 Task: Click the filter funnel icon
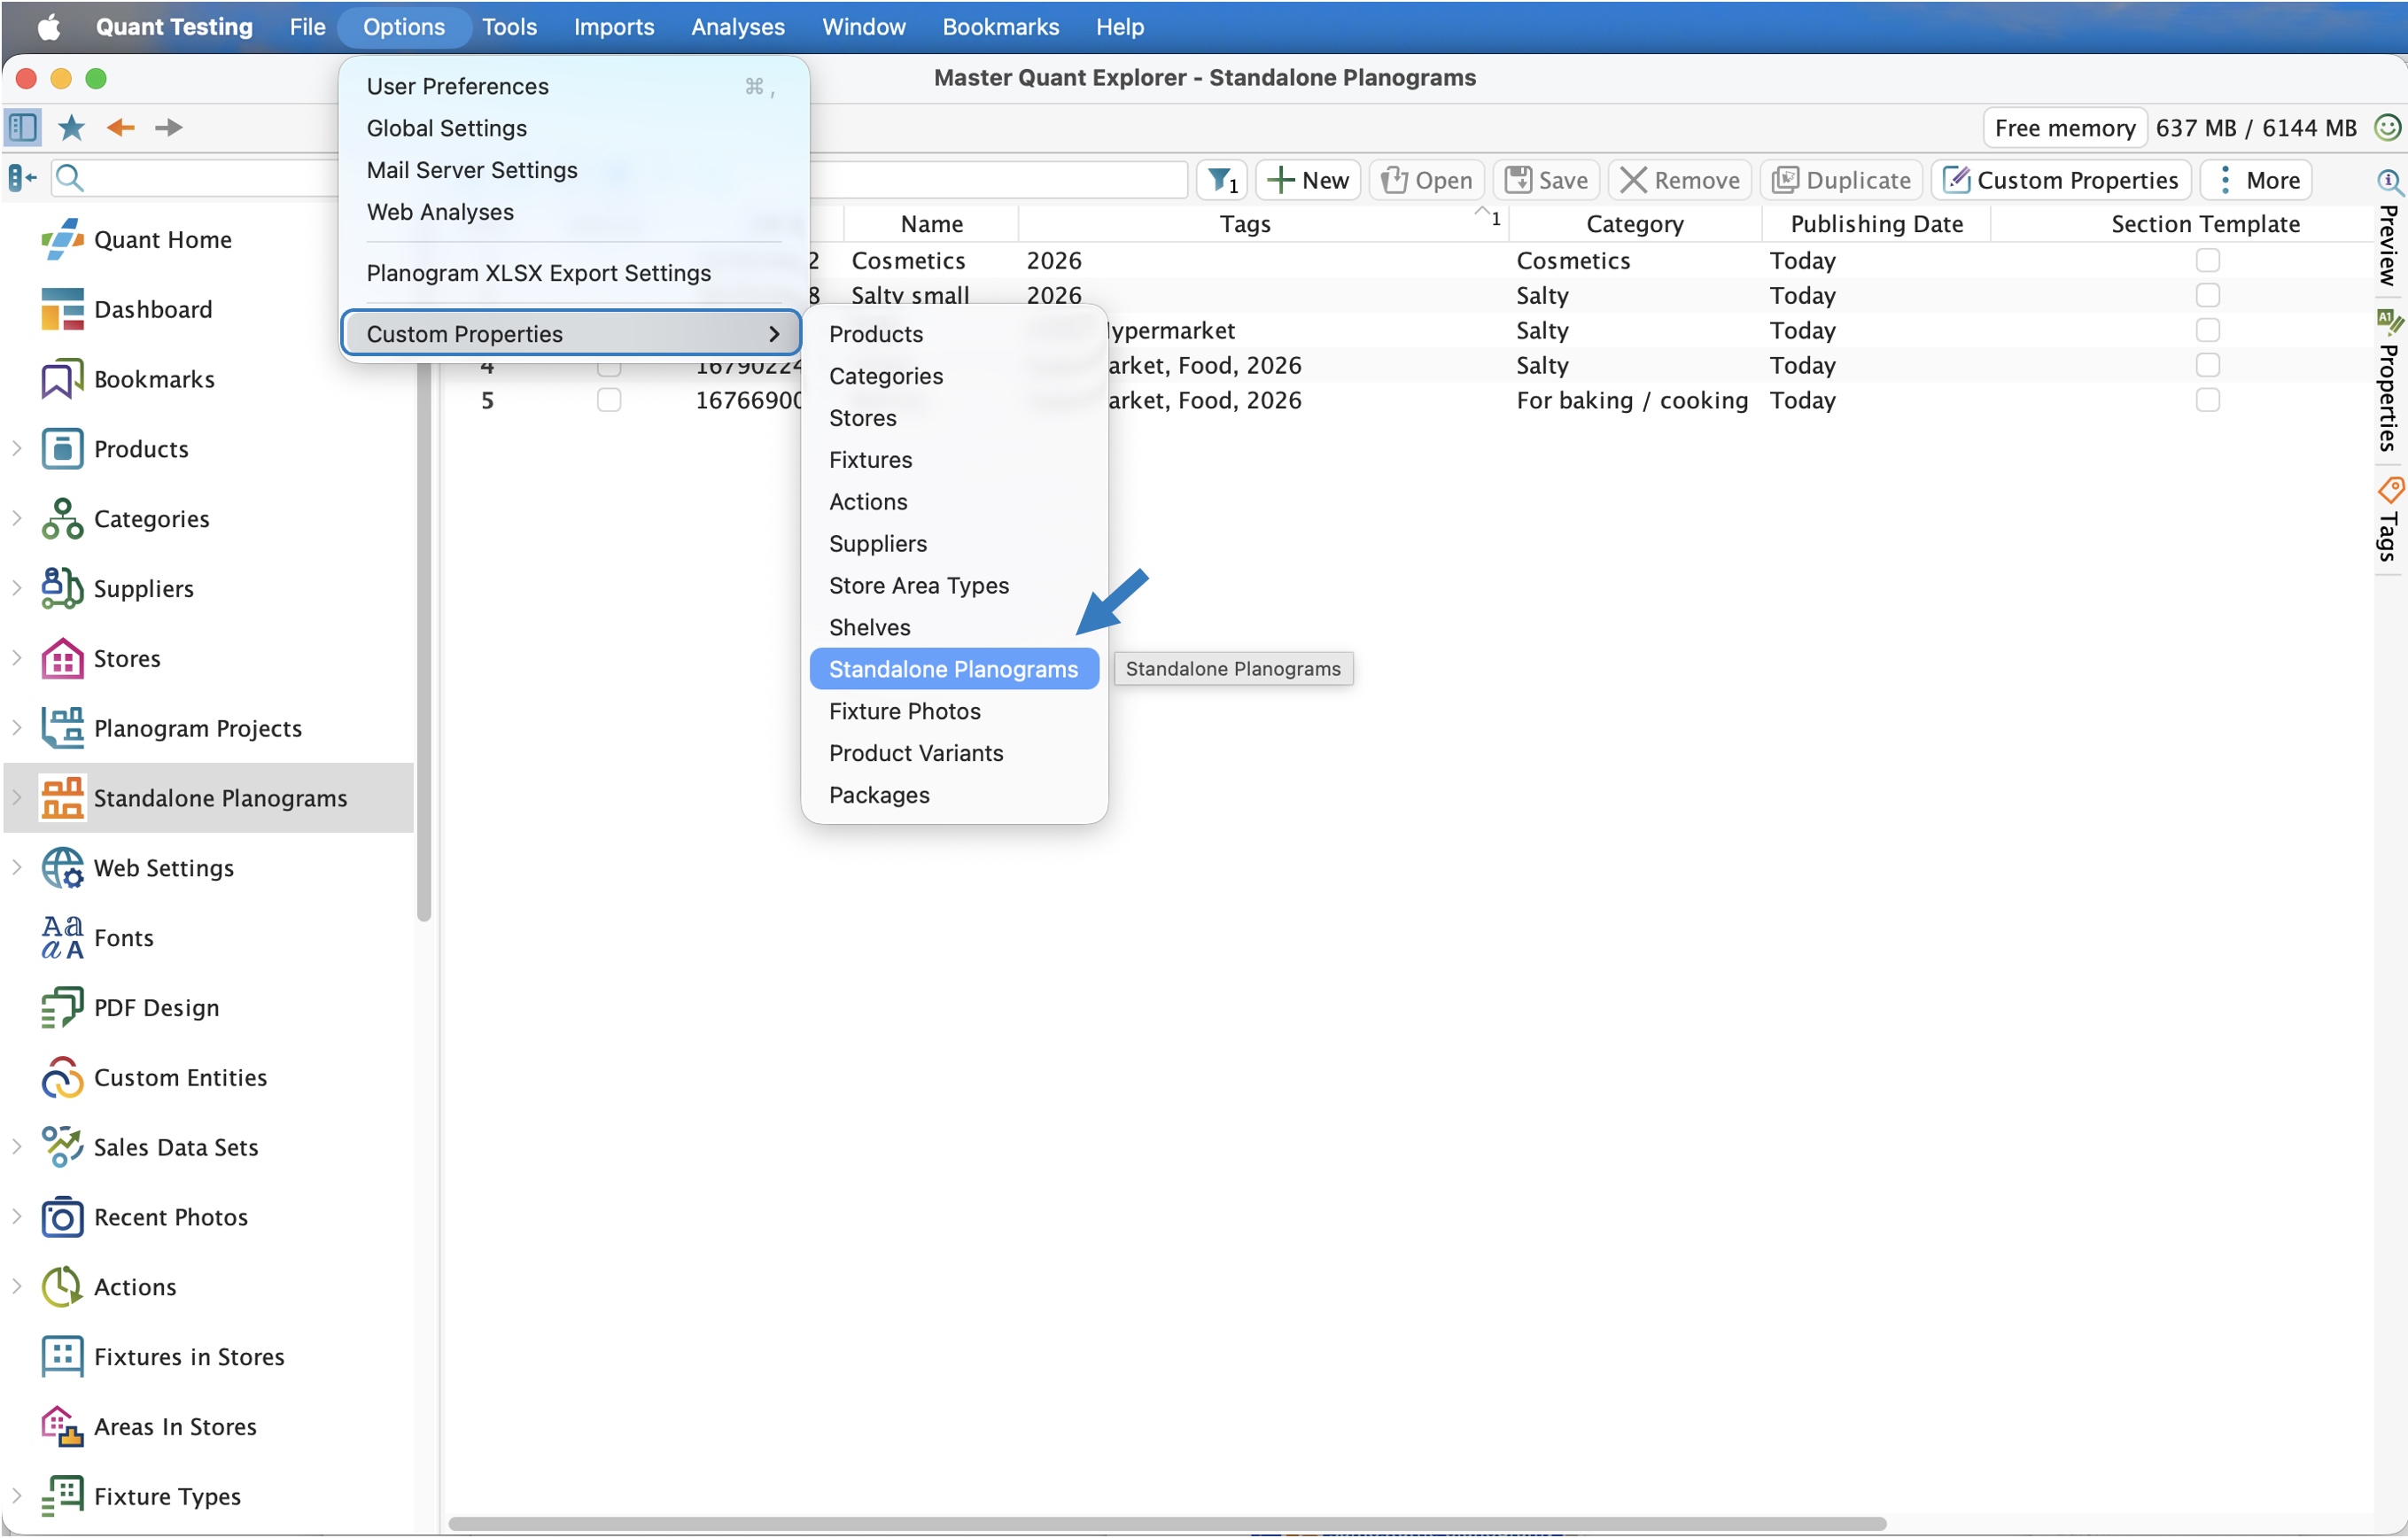coord(1222,180)
